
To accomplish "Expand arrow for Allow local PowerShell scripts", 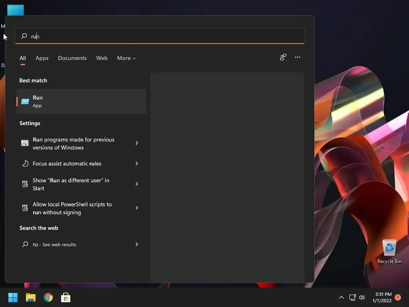I will point(137,208).
